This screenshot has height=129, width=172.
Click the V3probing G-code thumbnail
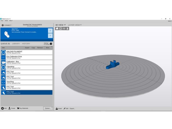click(3, 67)
